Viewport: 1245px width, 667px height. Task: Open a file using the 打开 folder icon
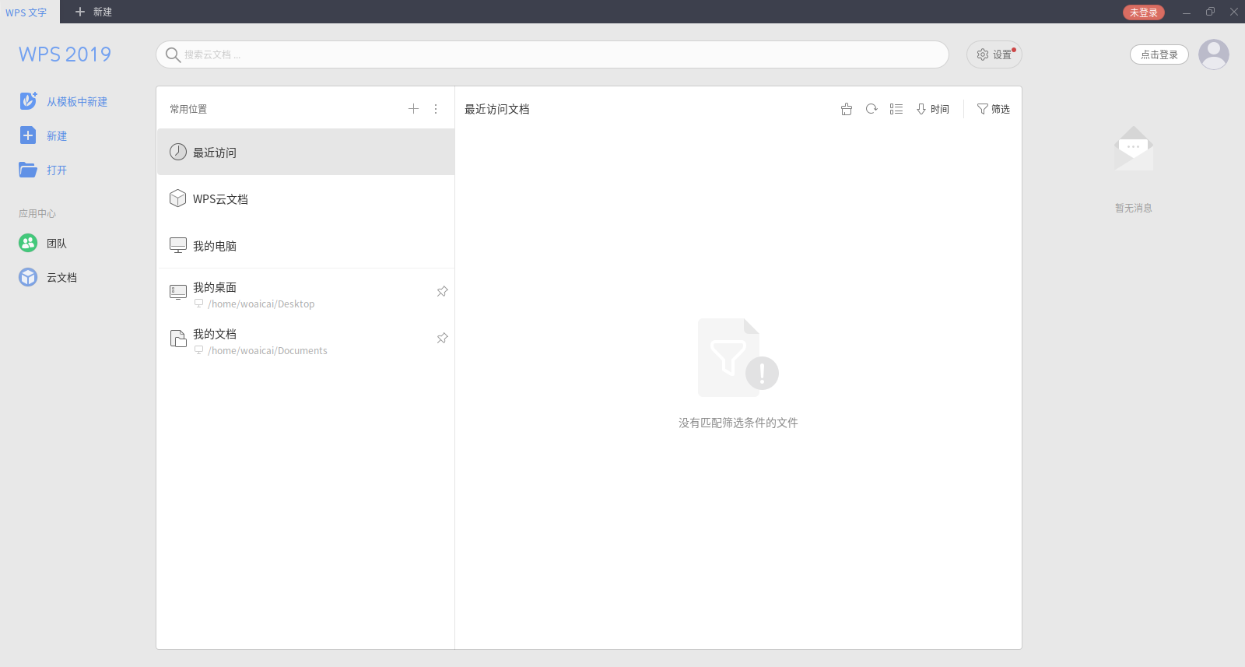[x=28, y=170]
